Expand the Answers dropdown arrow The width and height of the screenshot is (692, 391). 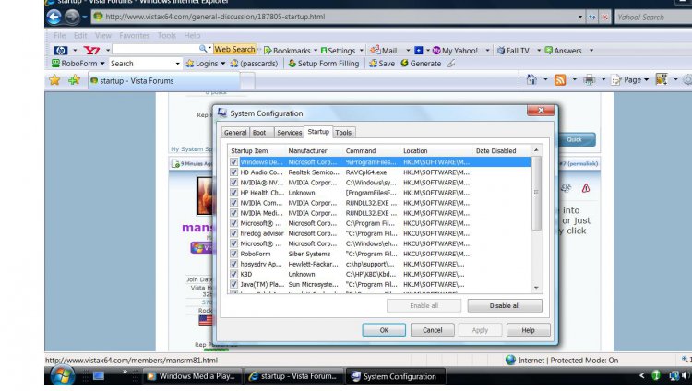point(591,51)
